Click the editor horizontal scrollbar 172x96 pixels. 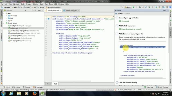71,81
